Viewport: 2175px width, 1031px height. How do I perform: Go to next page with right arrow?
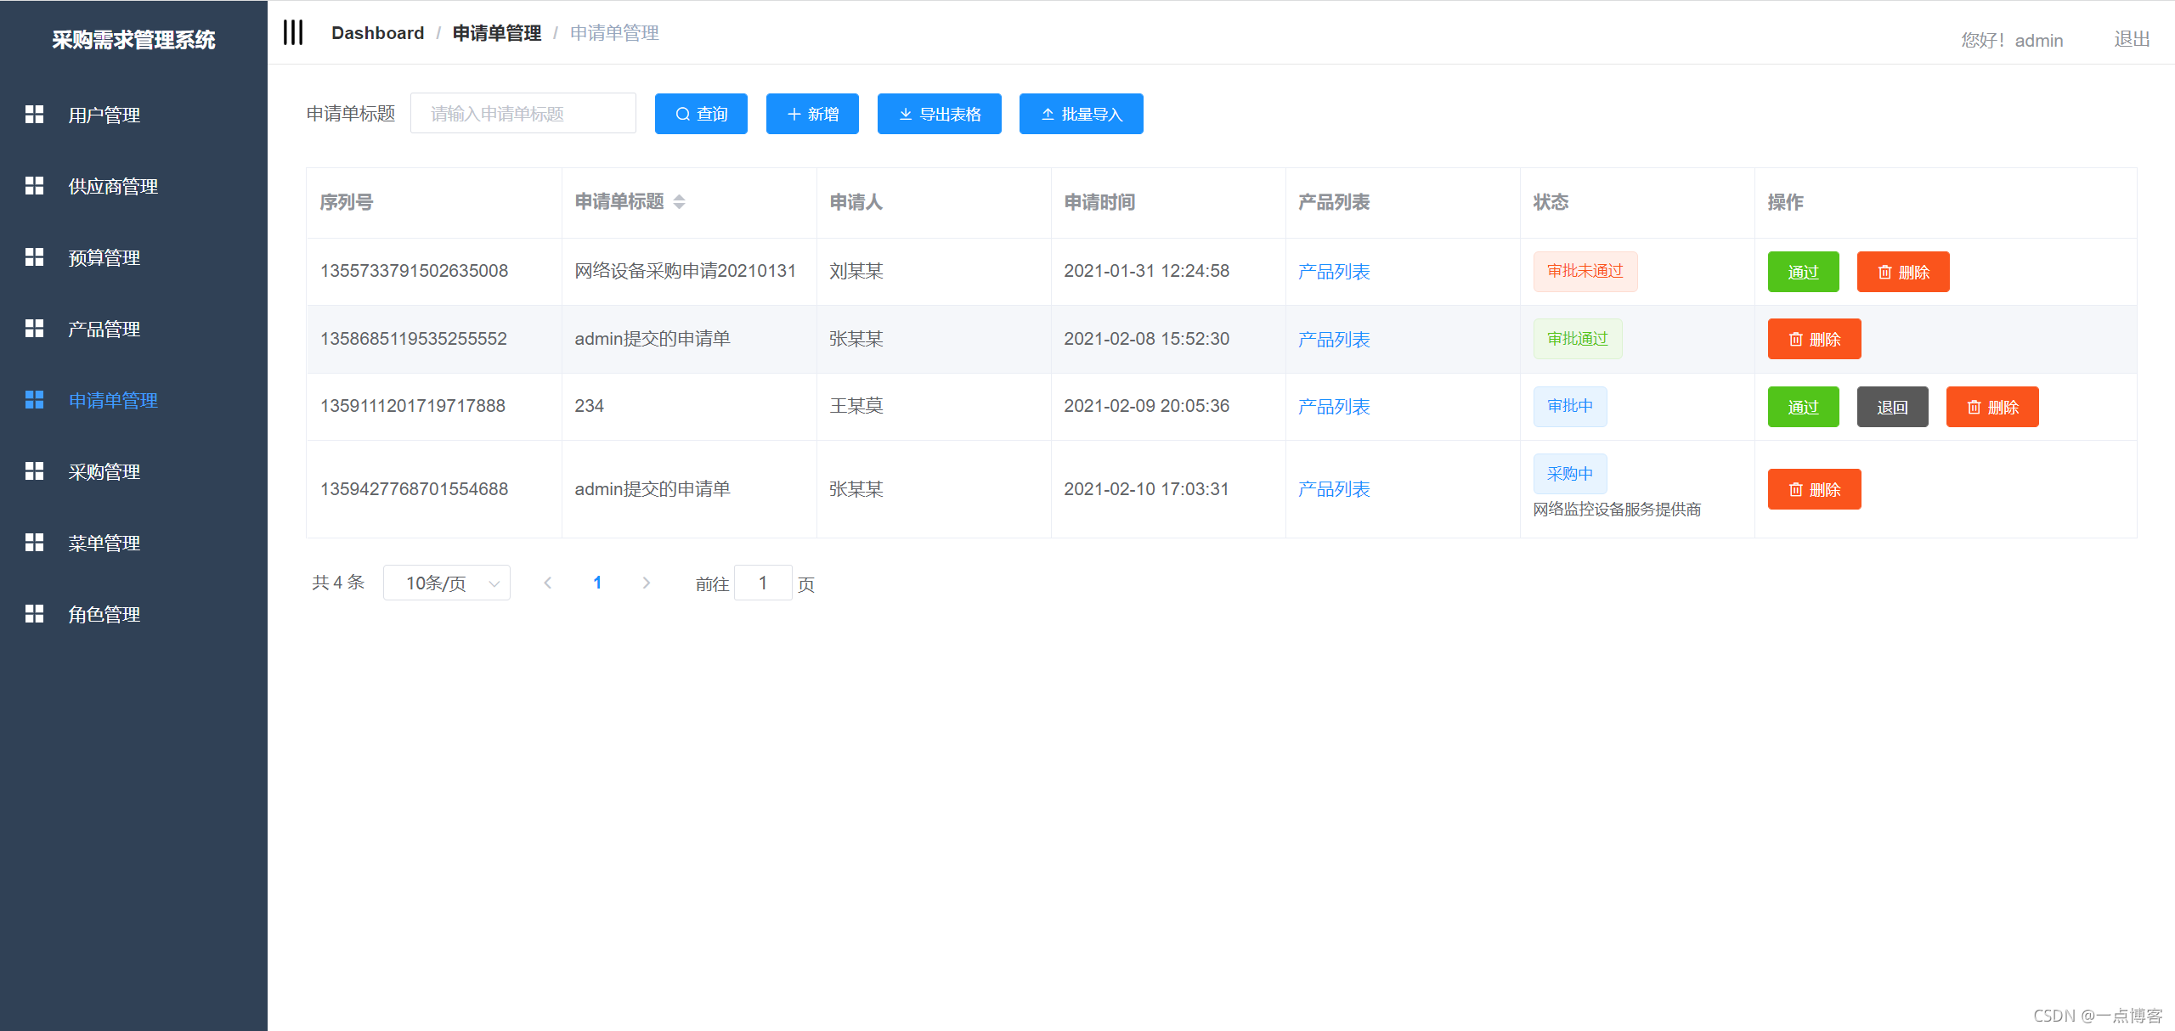pos(647,583)
